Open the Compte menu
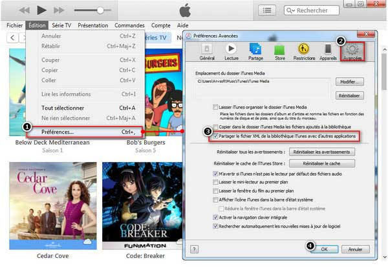The image size is (388, 267). coord(160,25)
